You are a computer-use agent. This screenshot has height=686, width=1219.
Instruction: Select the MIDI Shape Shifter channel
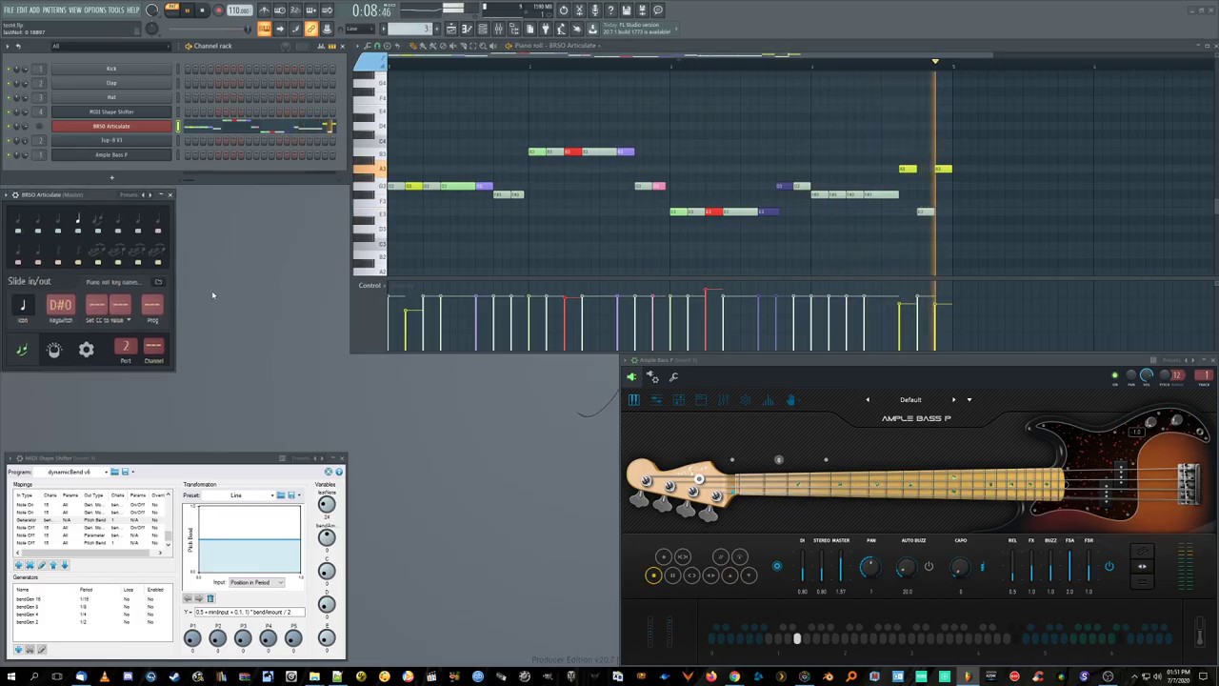(x=111, y=111)
